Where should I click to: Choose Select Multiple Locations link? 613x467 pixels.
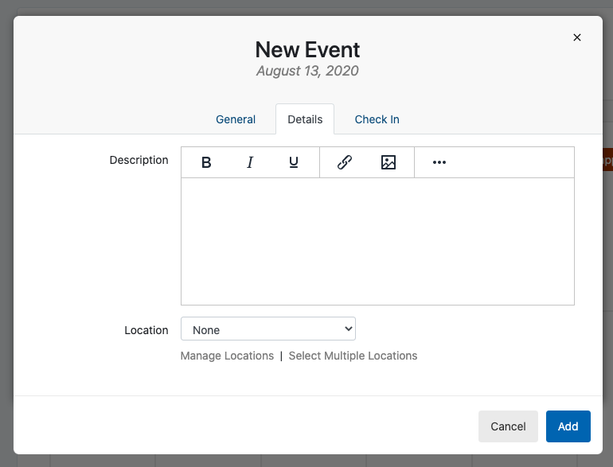click(353, 356)
